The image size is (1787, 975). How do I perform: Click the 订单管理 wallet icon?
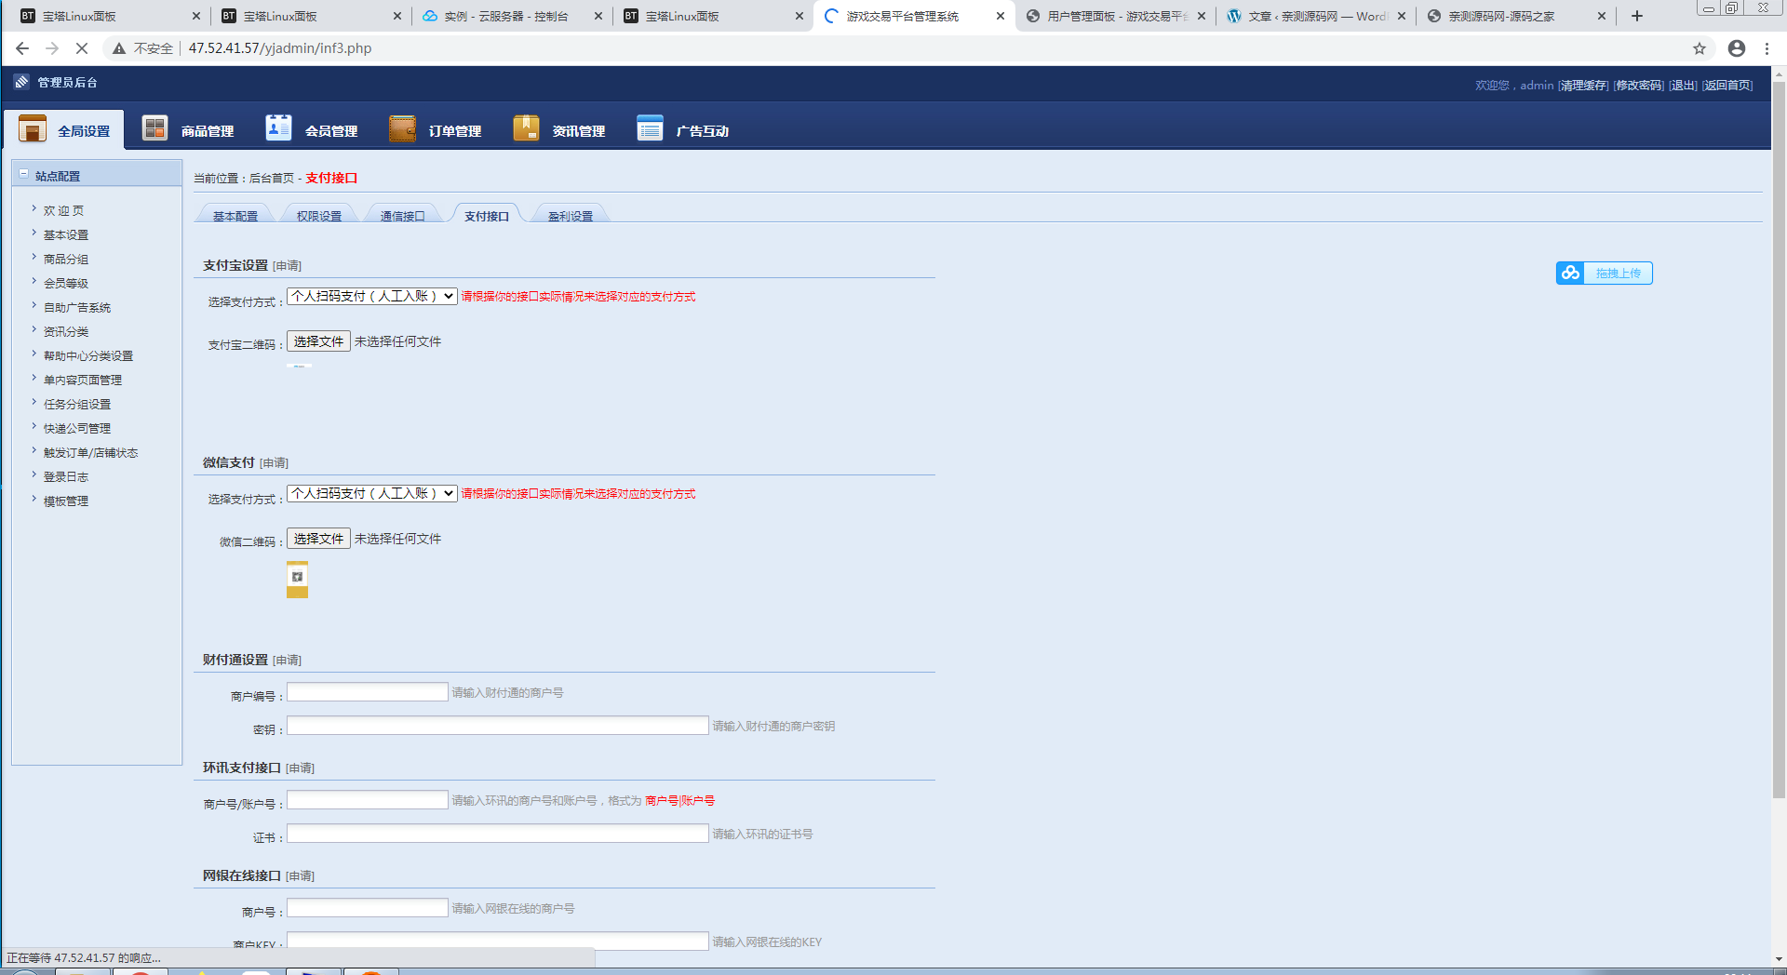pos(402,128)
